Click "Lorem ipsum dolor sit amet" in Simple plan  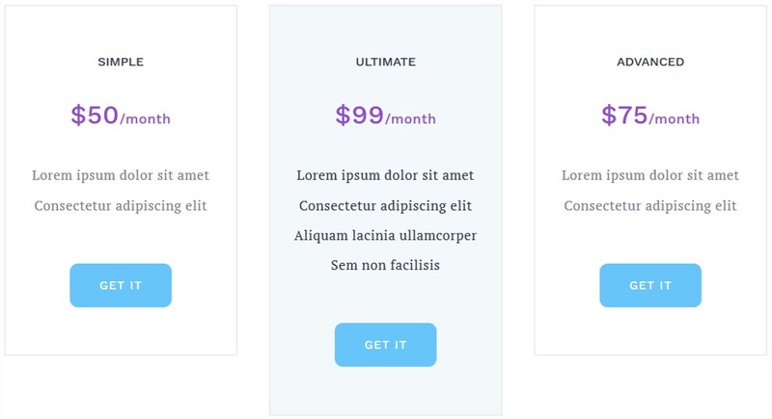(x=121, y=175)
